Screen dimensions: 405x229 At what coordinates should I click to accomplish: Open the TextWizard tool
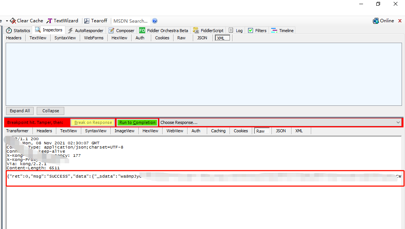tap(62, 21)
